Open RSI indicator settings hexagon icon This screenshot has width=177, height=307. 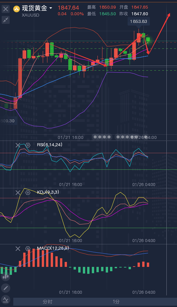(28, 145)
